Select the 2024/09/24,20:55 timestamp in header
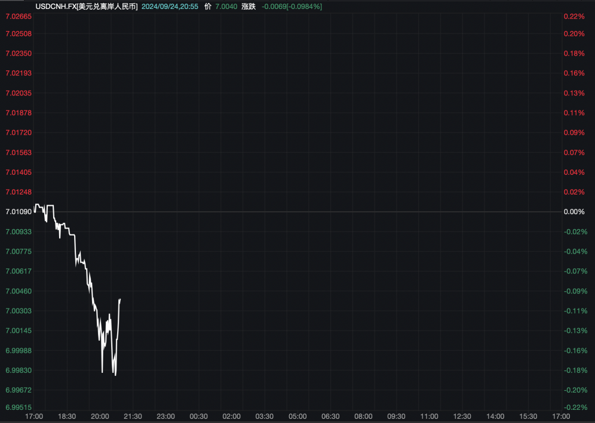The image size is (595, 423). coord(170,7)
